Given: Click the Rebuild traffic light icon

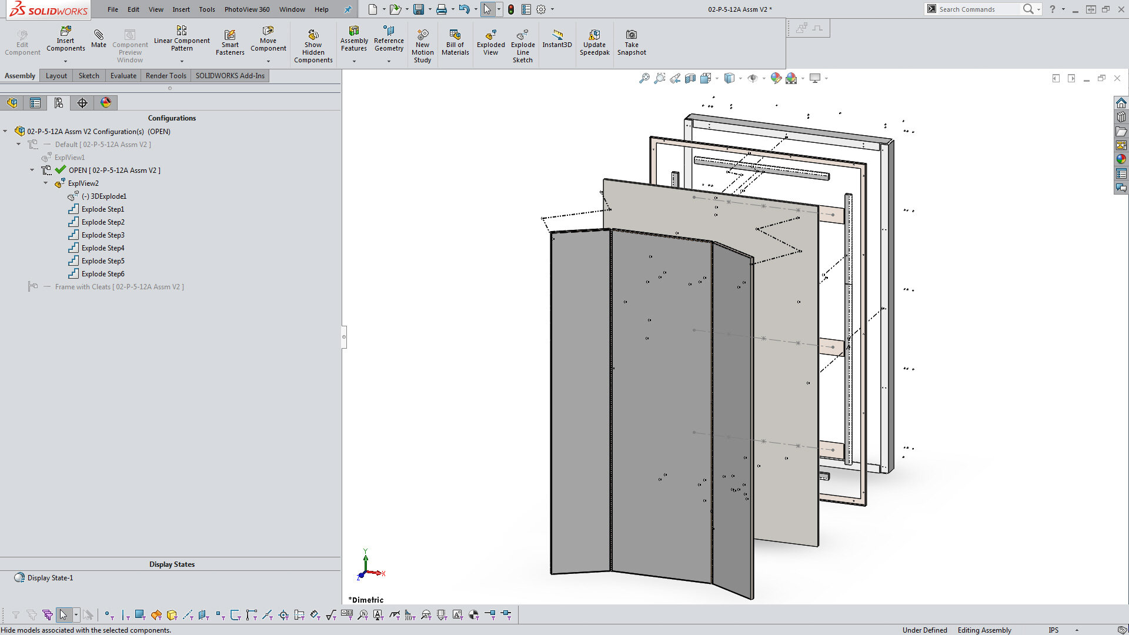Looking at the screenshot, I should [511, 9].
